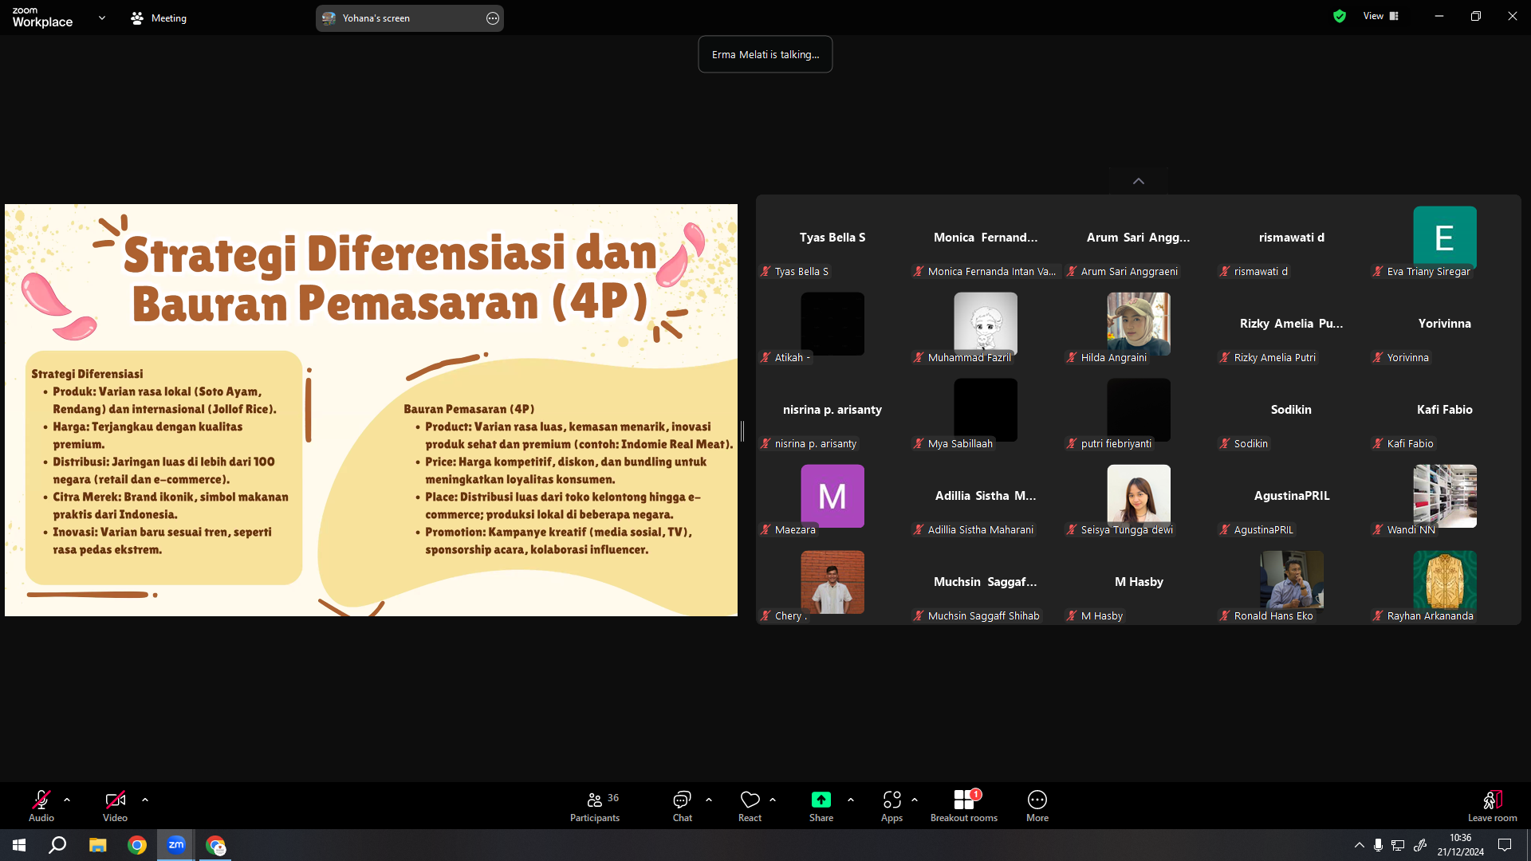1531x861 pixels.
Task: Open the More options menu
Action: pos(1037,806)
